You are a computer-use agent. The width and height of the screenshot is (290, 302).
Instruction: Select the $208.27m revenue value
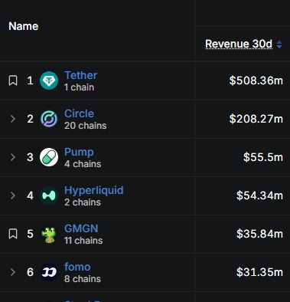coord(256,119)
